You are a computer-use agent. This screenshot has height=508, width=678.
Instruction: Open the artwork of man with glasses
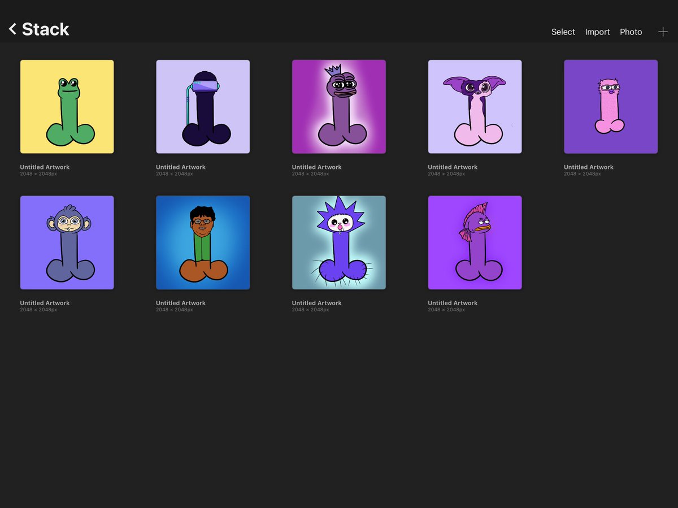[x=203, y=242]
